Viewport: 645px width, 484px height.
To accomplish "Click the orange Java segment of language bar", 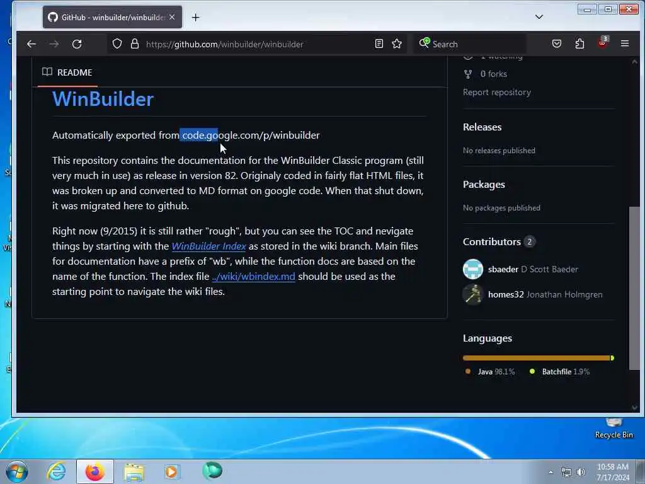I will tap(536, 358).
